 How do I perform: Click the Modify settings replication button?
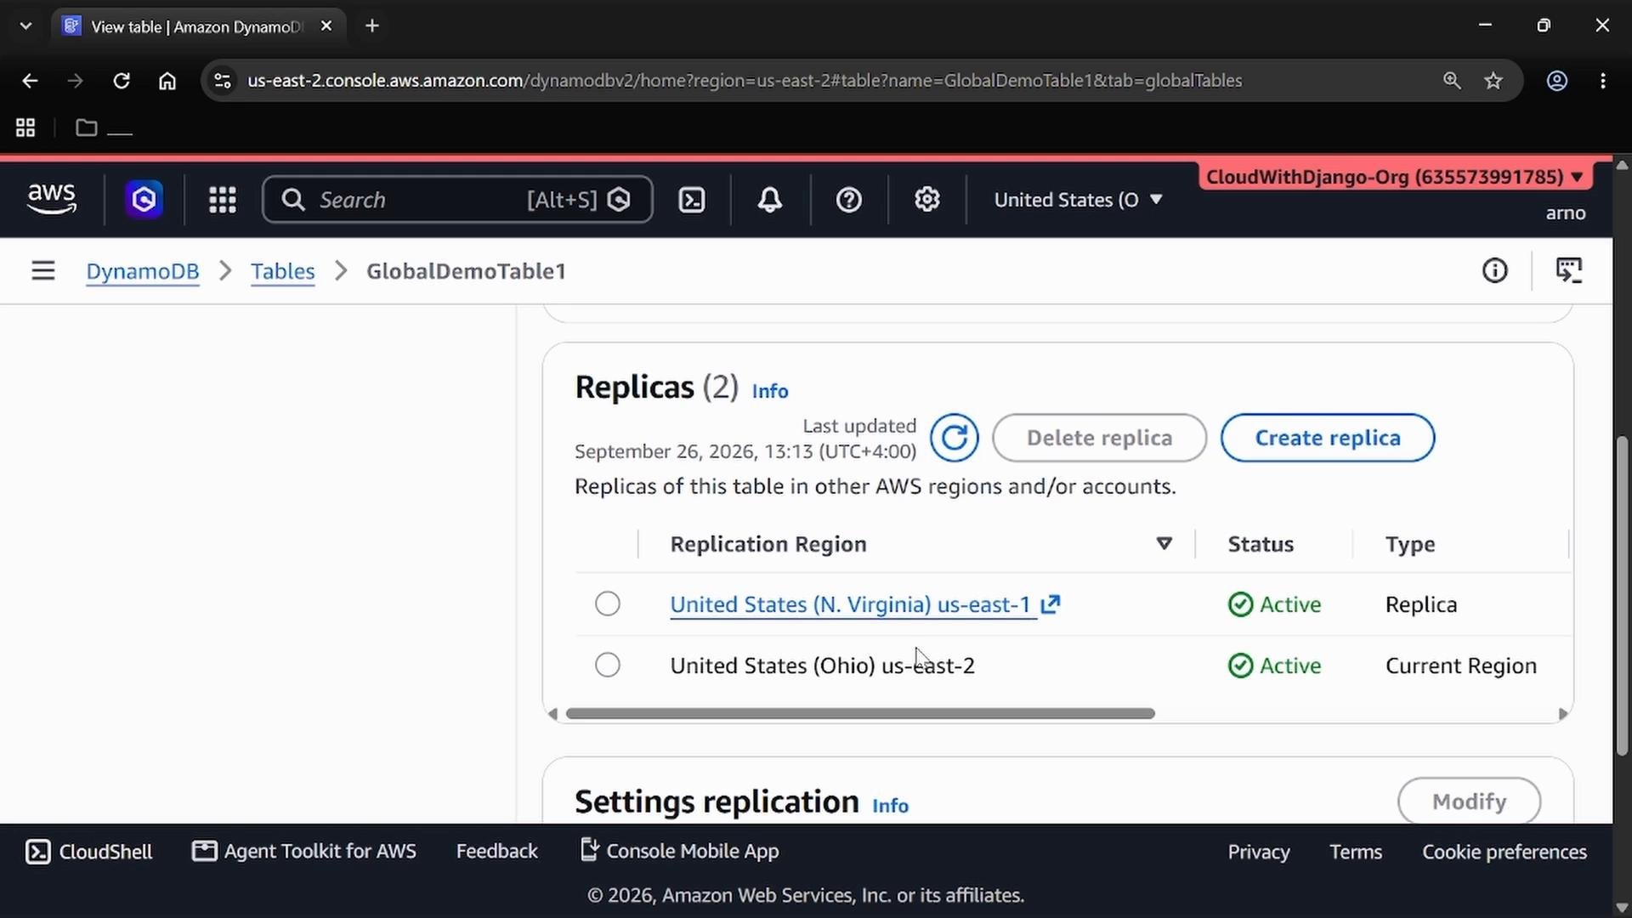click(x=1469, y=801)
